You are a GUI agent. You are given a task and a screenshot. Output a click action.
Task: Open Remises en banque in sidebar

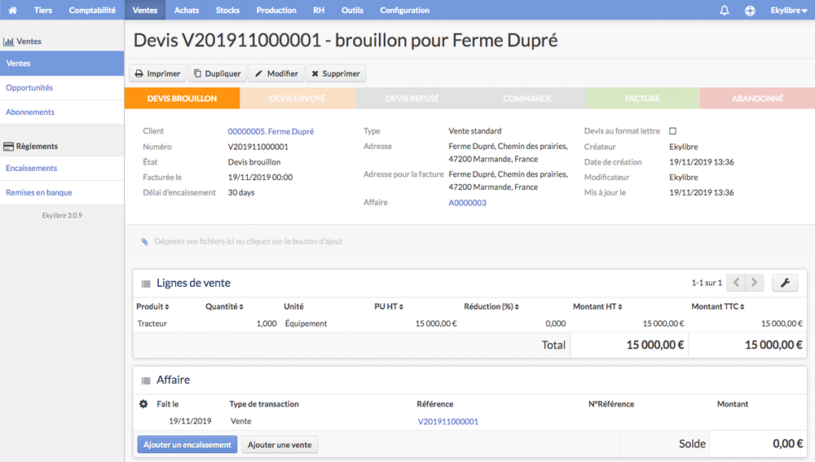[x=62, y=193]
